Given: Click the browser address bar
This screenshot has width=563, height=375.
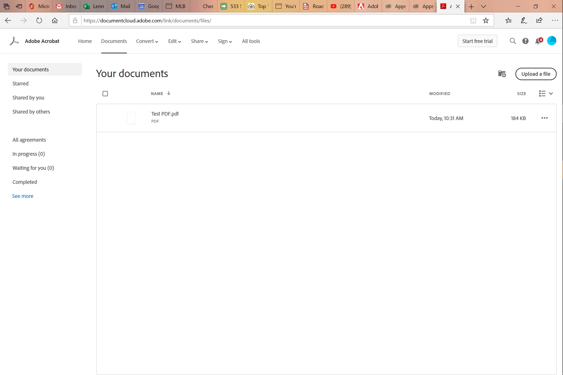Looking at the screenshot, I should [x=274, y=21].
